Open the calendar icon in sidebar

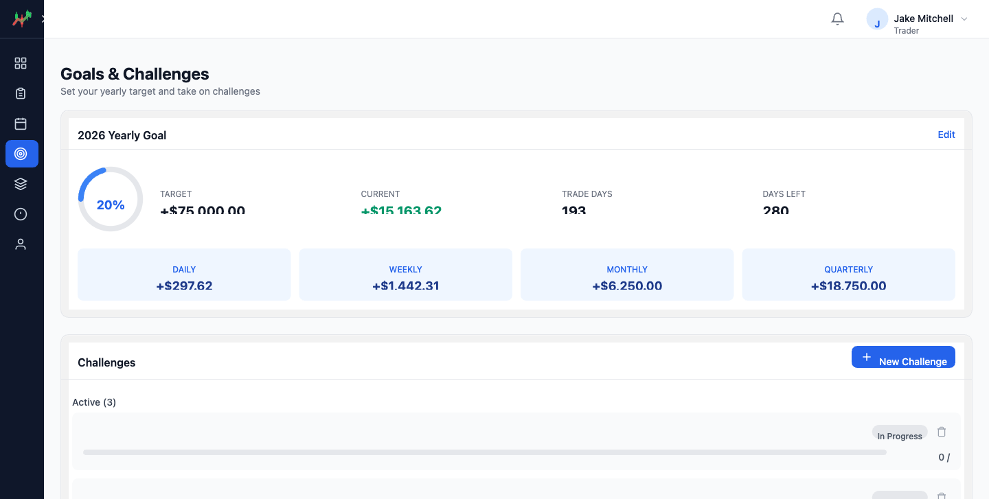[21, 124]
